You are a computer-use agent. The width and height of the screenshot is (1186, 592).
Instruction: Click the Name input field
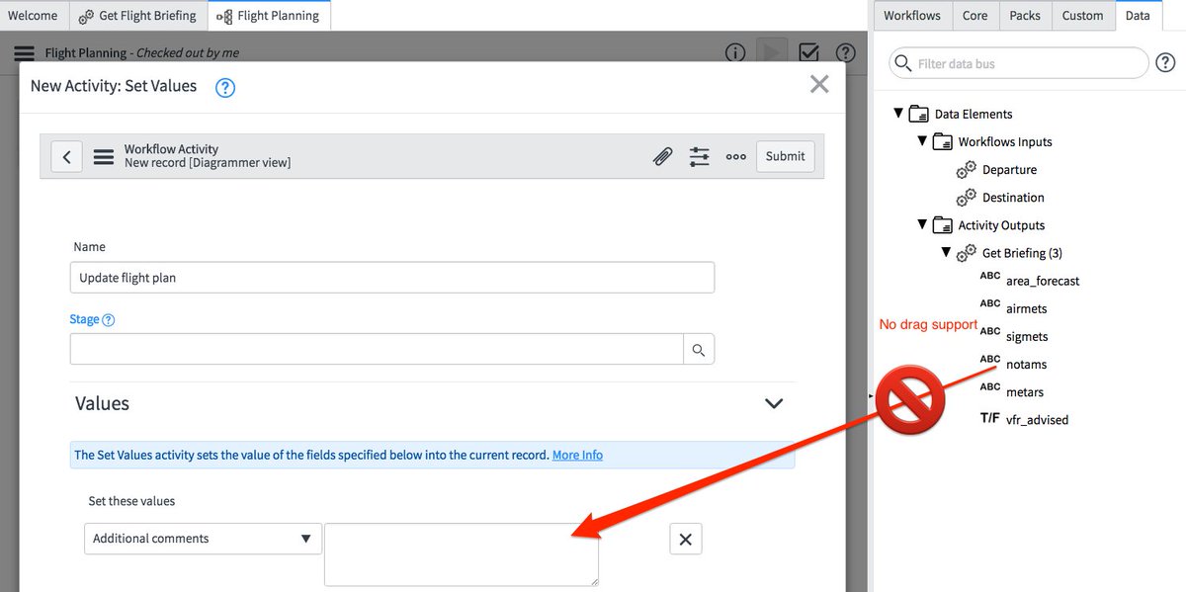(392, 278)
